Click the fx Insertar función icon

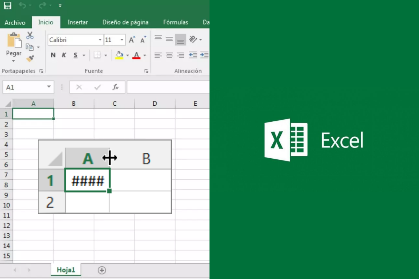[x=115, y=87]
